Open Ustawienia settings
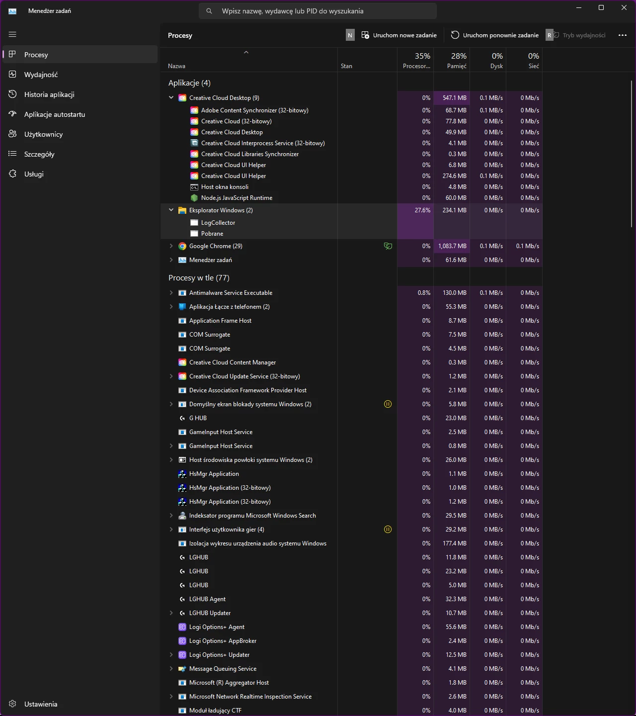 [x=80, y=704]
